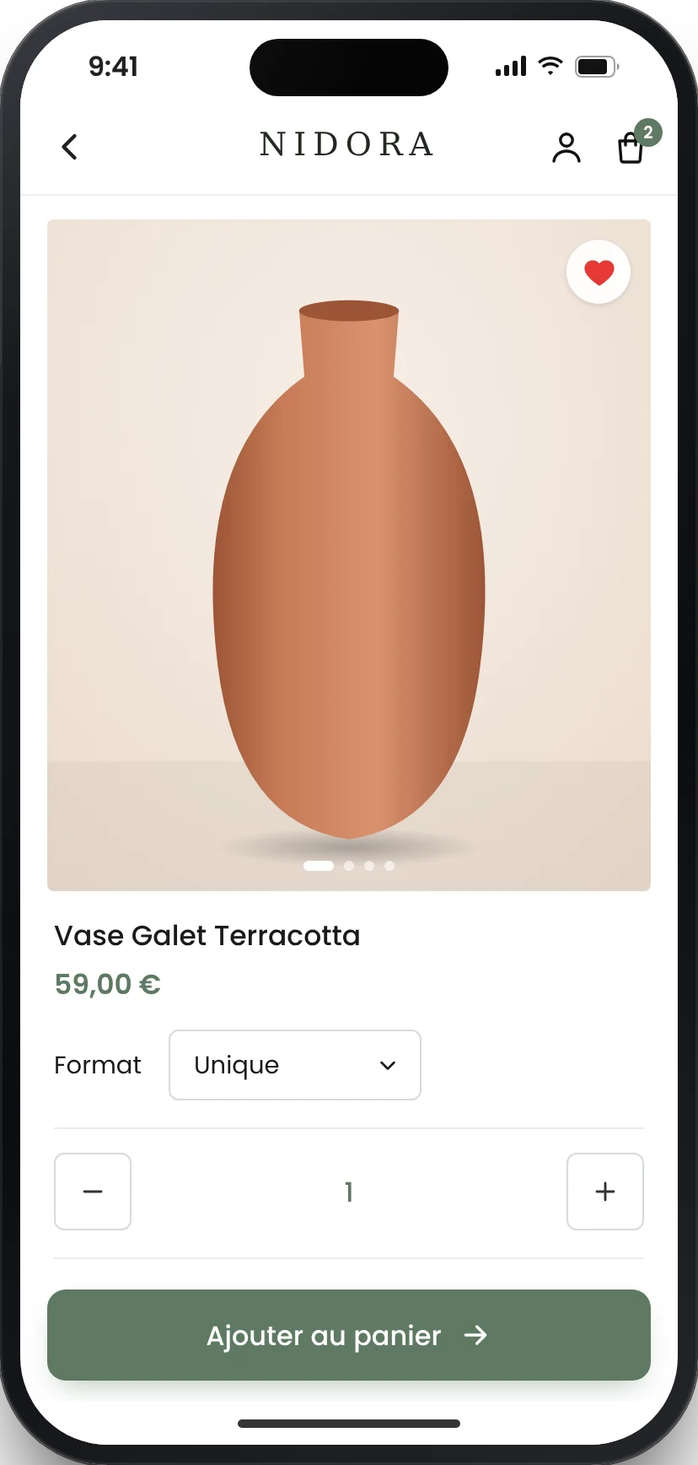Open the Format dropdown showing Unique
Image resolution: width=698 pixels, height=1465 pixels.
tap(295, 1065)
